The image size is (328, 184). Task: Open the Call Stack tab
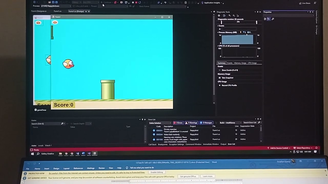click(x=152, y=144)
